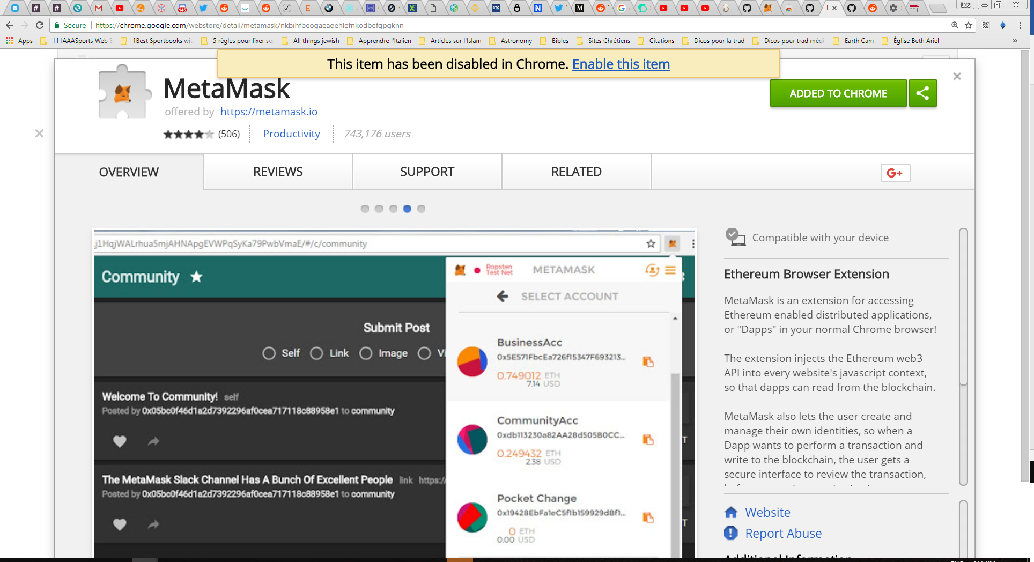The image size is (1034, 562).
Task: Switch to the red torii gate browser tab
Action: click(914, 8)
